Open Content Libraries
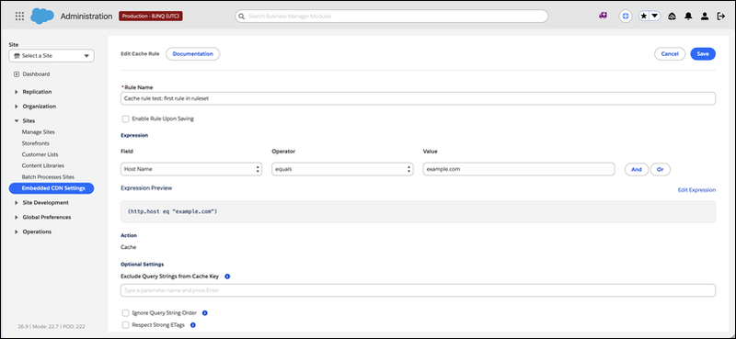 42,166
